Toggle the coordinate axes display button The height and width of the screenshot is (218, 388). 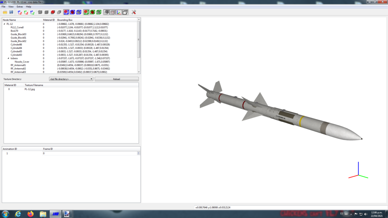pos(119,12)
